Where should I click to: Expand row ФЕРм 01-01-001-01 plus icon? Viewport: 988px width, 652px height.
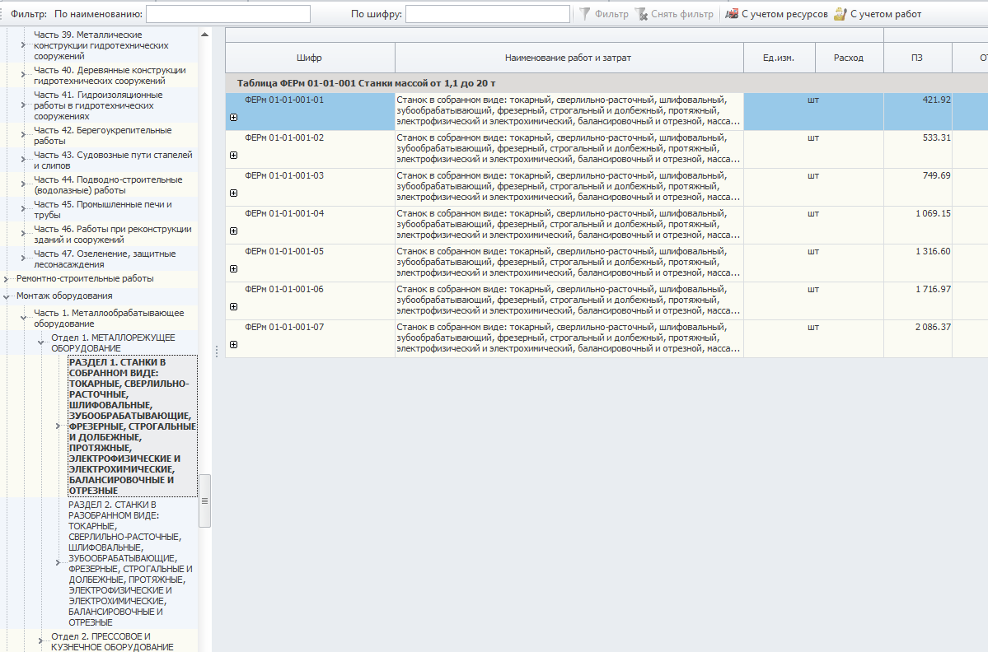(234, 117)
